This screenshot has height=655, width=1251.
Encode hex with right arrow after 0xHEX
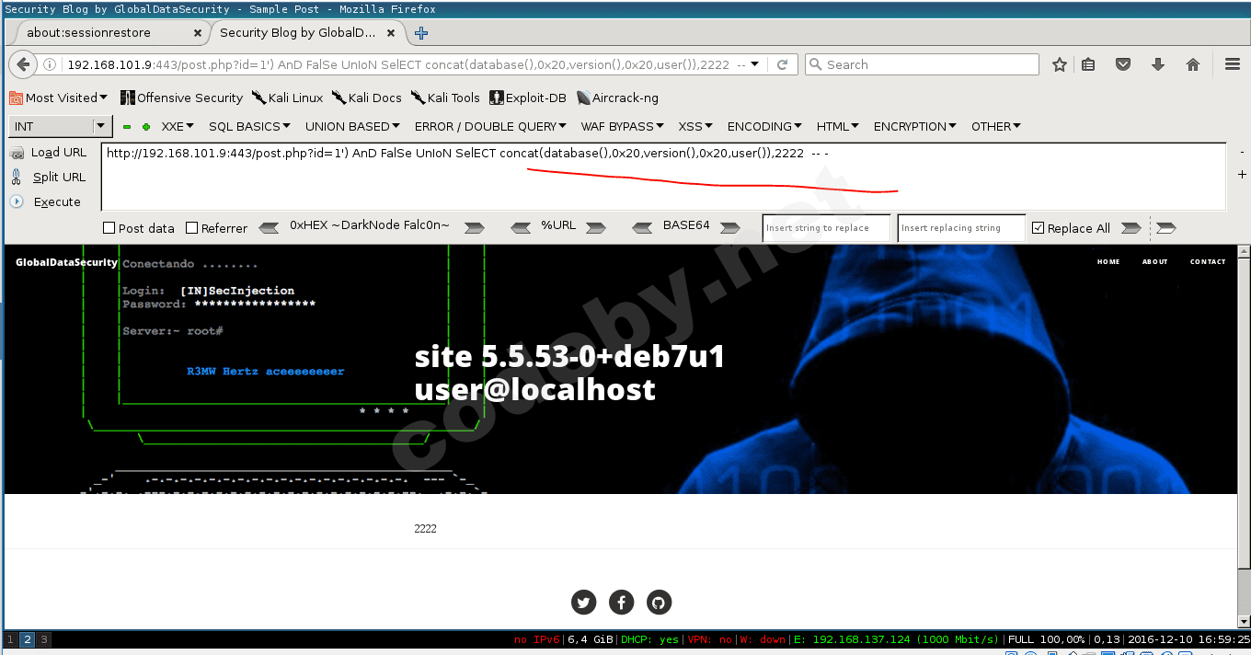[x=475, y=227]
